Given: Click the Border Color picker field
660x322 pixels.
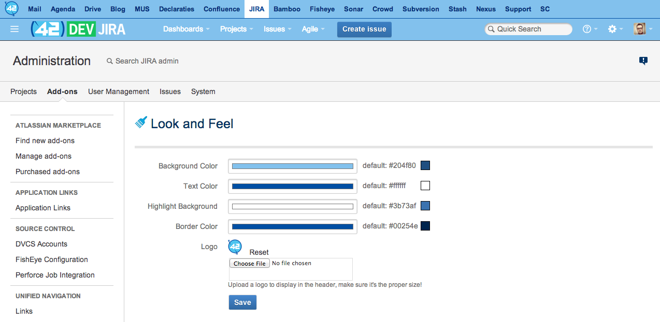Looking at the screenshot, I should point(293,226).
